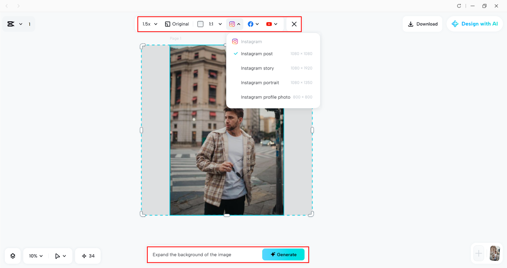The width and height of the screenshot is (507, 268).
Task: Click the Generate button
Action: [283, 255]
